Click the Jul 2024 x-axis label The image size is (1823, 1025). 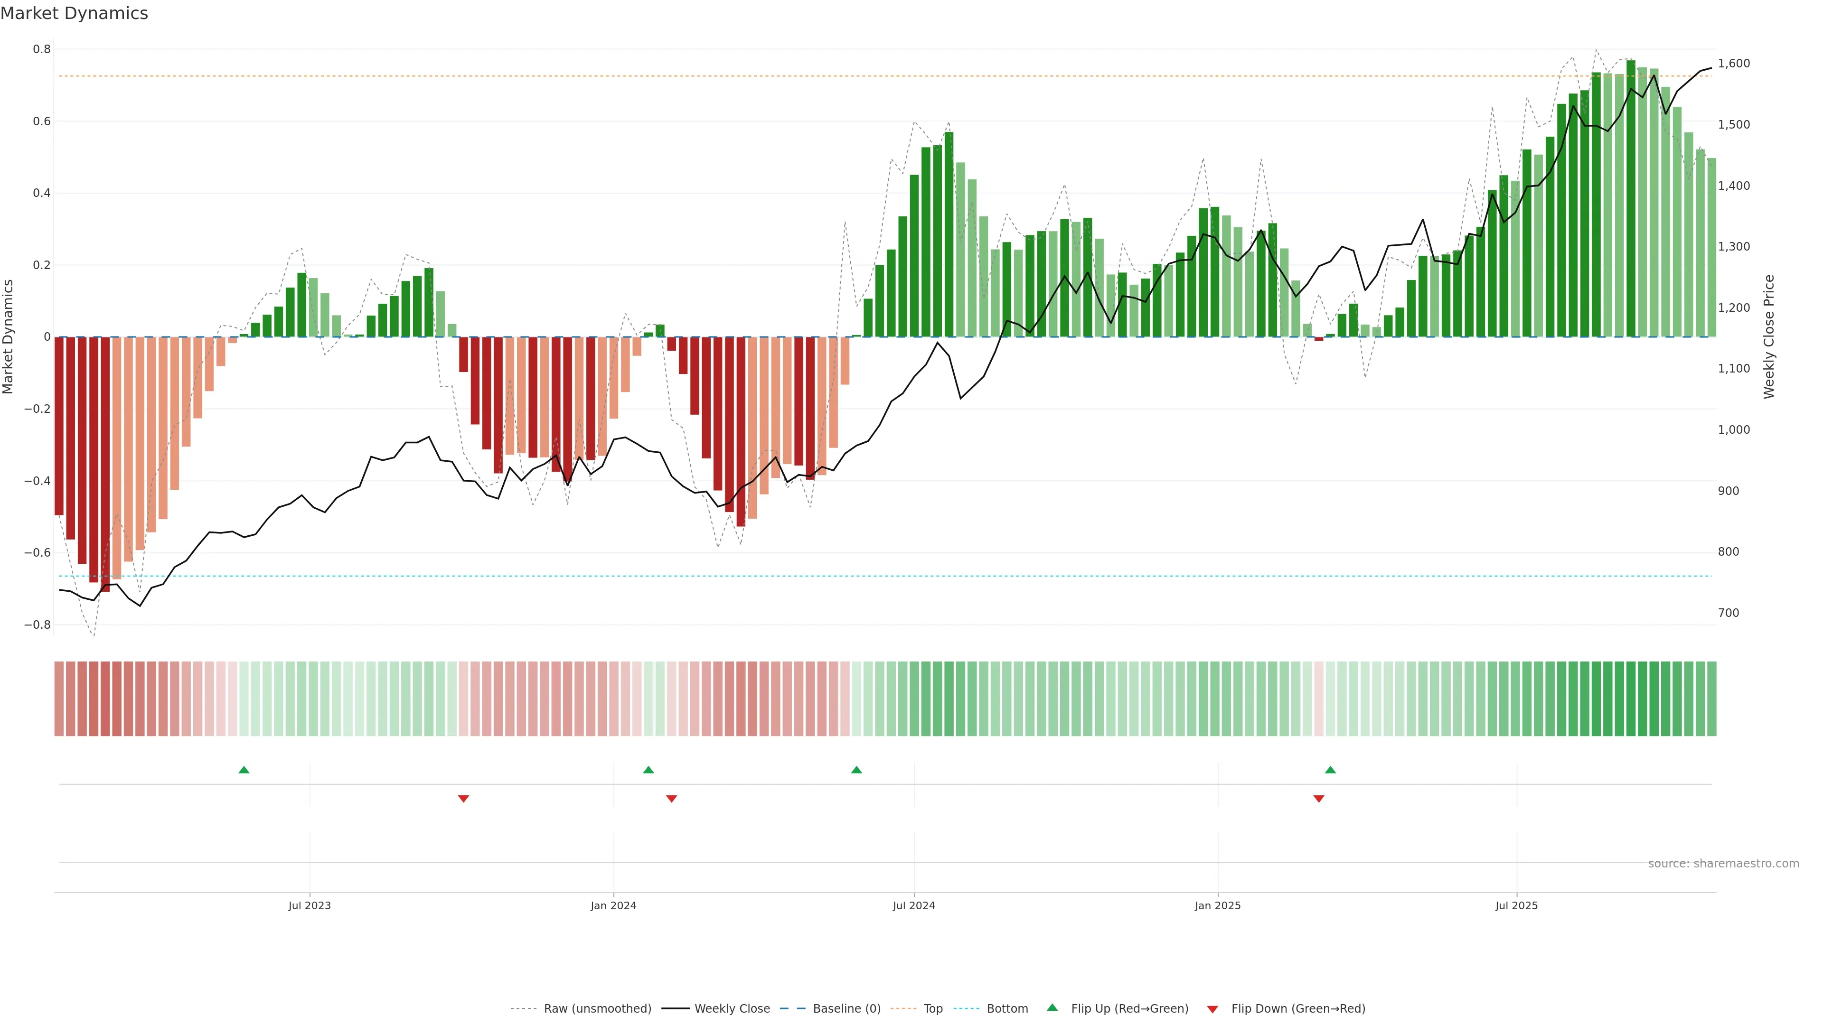pyautogui.click(x=913, y=905)
